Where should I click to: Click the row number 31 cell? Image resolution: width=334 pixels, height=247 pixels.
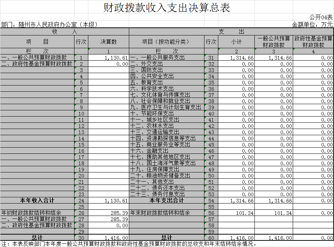(211, 58)
